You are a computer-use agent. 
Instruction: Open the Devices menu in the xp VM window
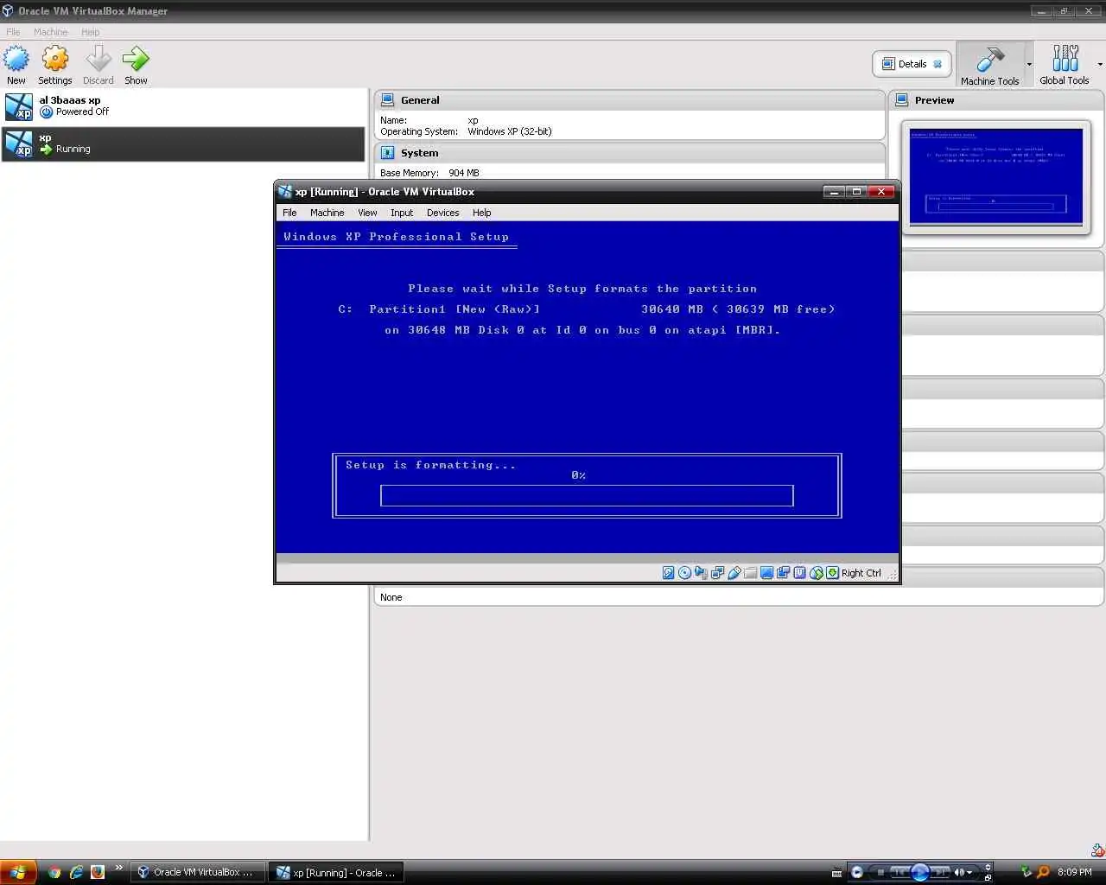click(x=442, y=213)
